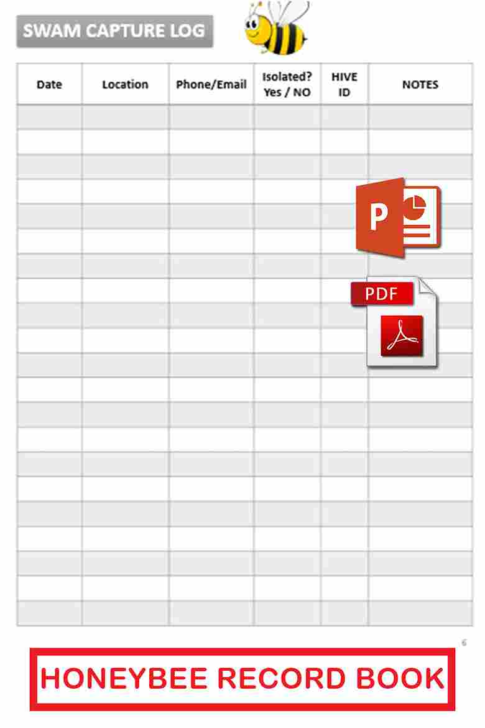Click the HONEYBEE RECORD BOOK banner

tap(242, 679)
